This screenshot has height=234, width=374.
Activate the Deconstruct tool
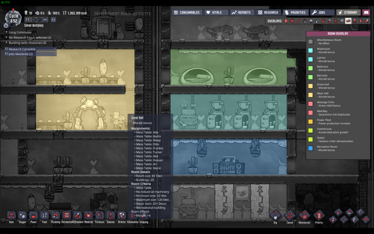305,216
